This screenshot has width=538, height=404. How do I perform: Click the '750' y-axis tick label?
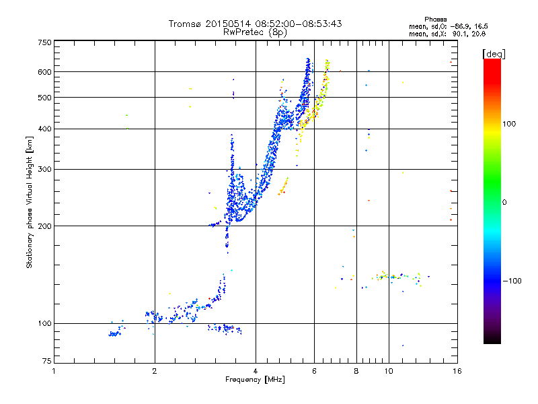44,42
